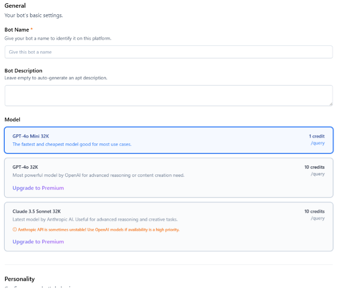Click inside the Bot Description text area

tap(169, 96)
